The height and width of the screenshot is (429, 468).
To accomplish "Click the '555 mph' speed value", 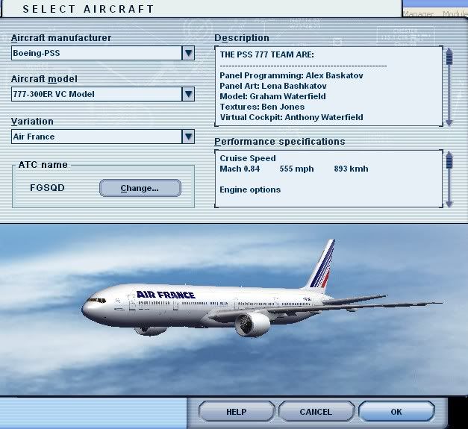I will [296, 169].
